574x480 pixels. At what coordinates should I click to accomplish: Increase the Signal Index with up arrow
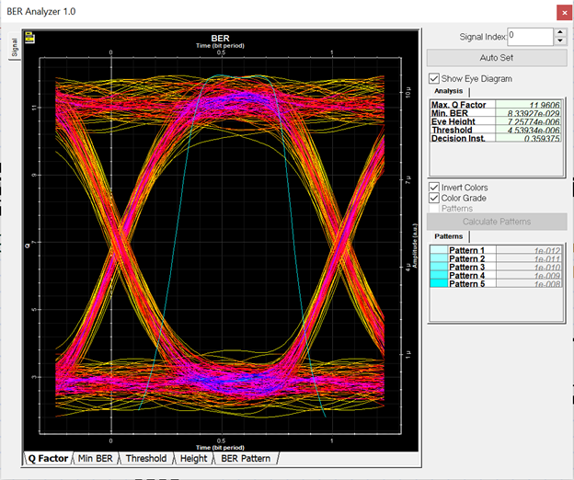point(560,32)
